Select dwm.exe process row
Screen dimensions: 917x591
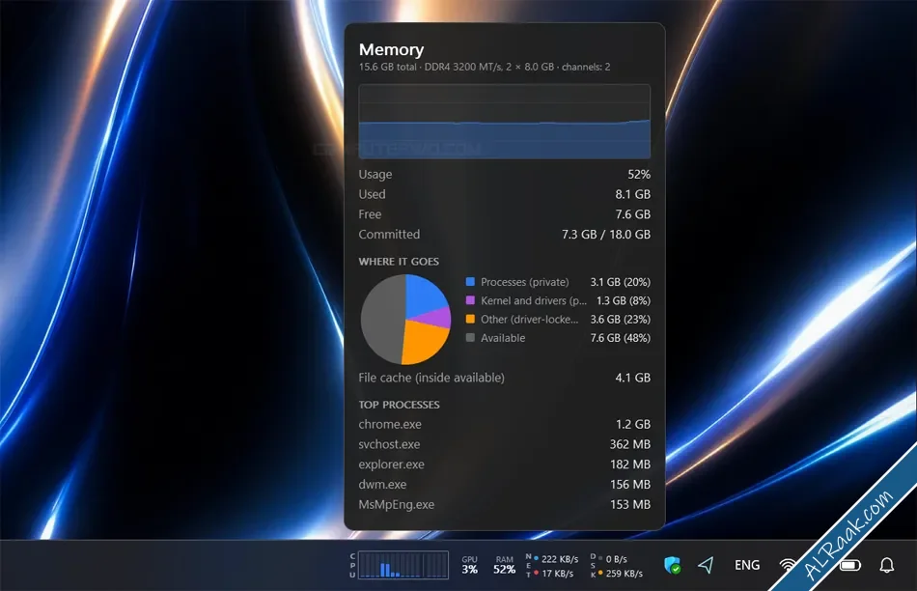click(x=504, y=485)
